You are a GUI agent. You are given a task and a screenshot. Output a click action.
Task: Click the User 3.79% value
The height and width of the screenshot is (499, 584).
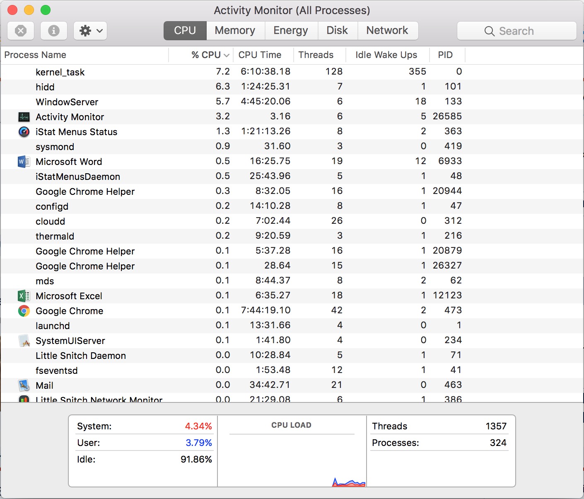click(x=199, y=443)
